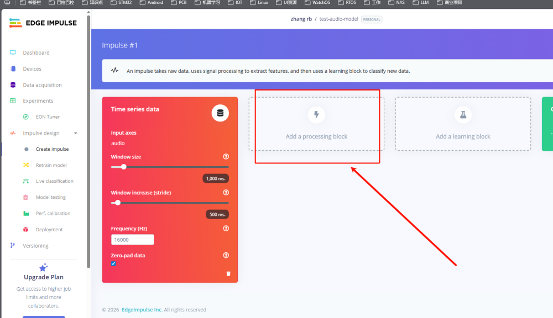
Task: Click the Zero-pad data help question icon
Action: click(x=226, y=256)
